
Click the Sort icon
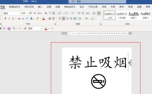(x=94, y=13)
